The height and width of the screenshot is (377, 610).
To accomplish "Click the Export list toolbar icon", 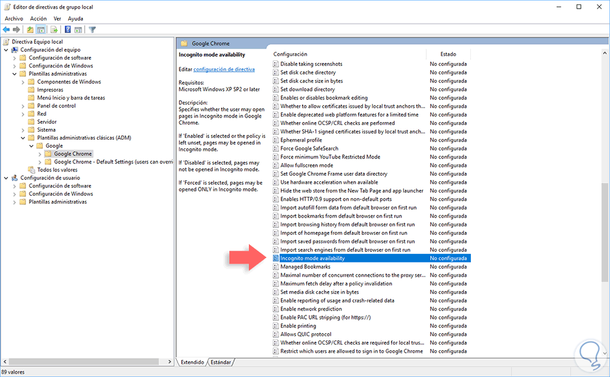I will coord(54,29).
